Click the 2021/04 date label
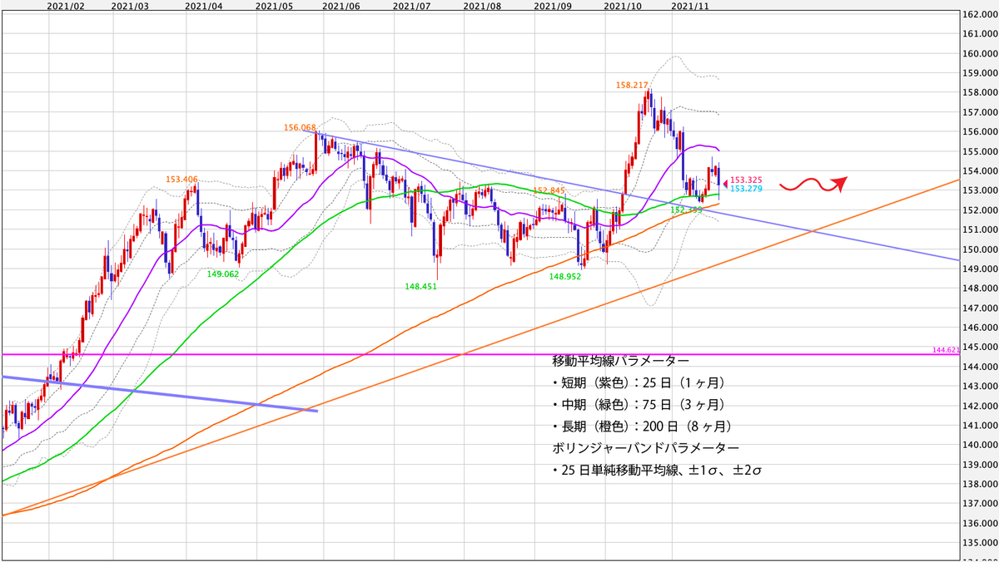The height and width of the screenshot is (562, 999). click(x=204, y=6)
